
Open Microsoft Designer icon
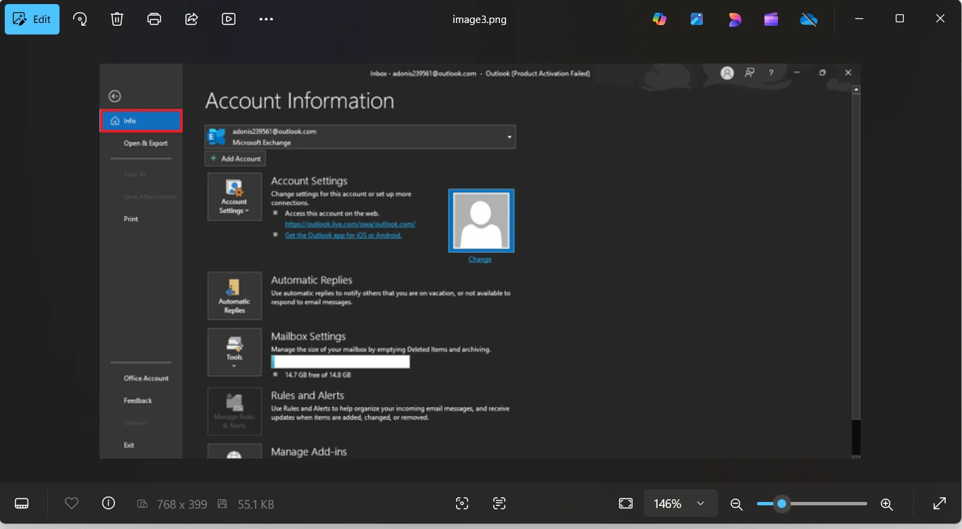coord(734,19)
